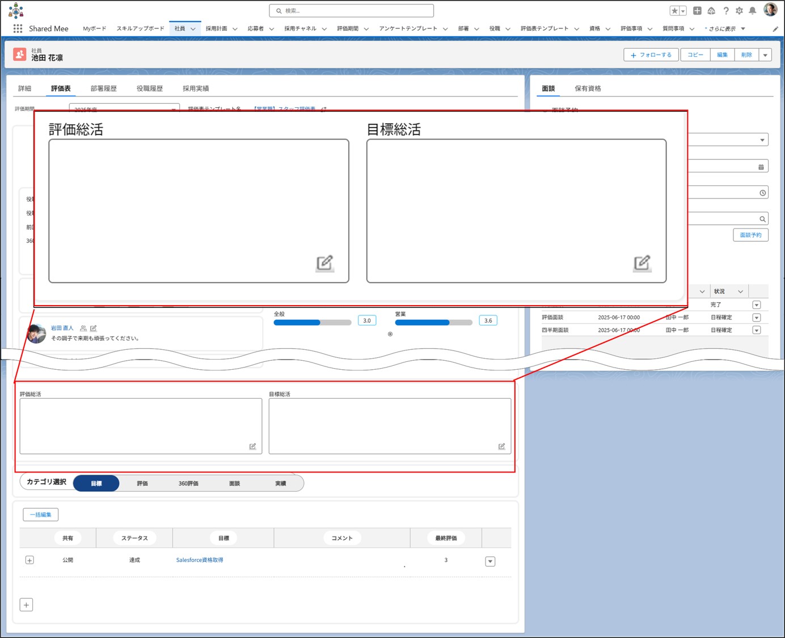
Task: Click the 一括編集 button
Action: [40, 514]
